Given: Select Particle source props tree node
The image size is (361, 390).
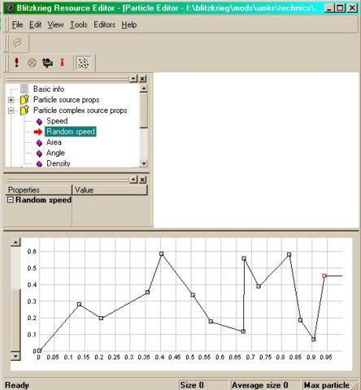Looking at the screenshot, I should pos(66,100).
